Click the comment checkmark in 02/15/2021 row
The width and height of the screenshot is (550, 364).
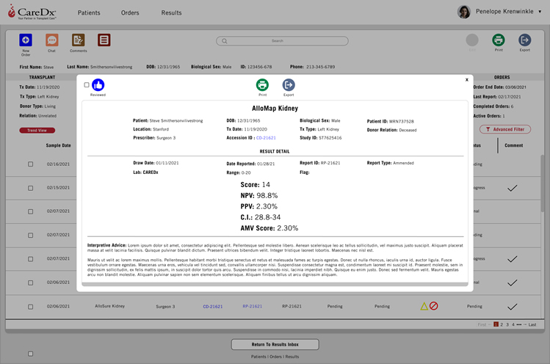(x=512, y=189)
